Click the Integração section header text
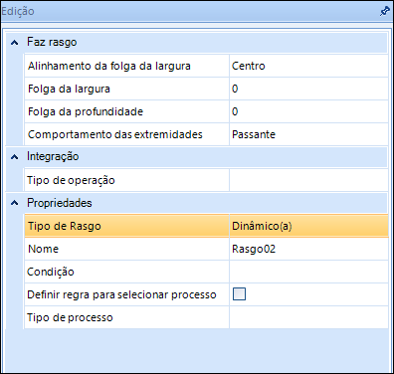 (x=53, y=156)
